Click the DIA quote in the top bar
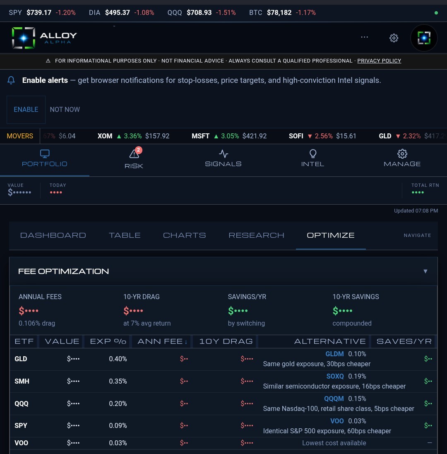The height and width of the screenshot is (454, 447). point(121,13)
